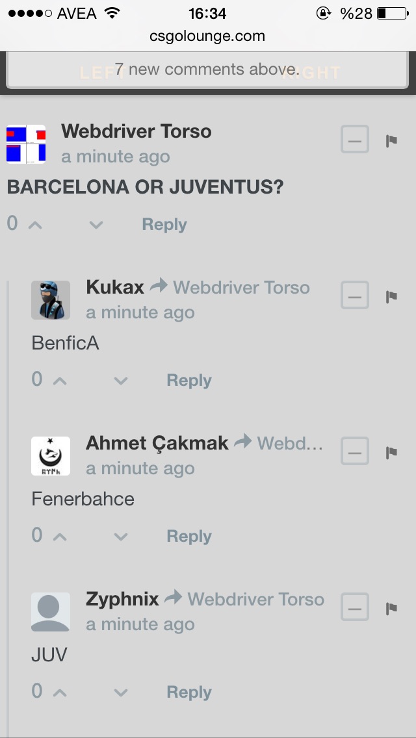Flag Webdriver Torso's comment
The image size is (416, 738).
[391, 141]
